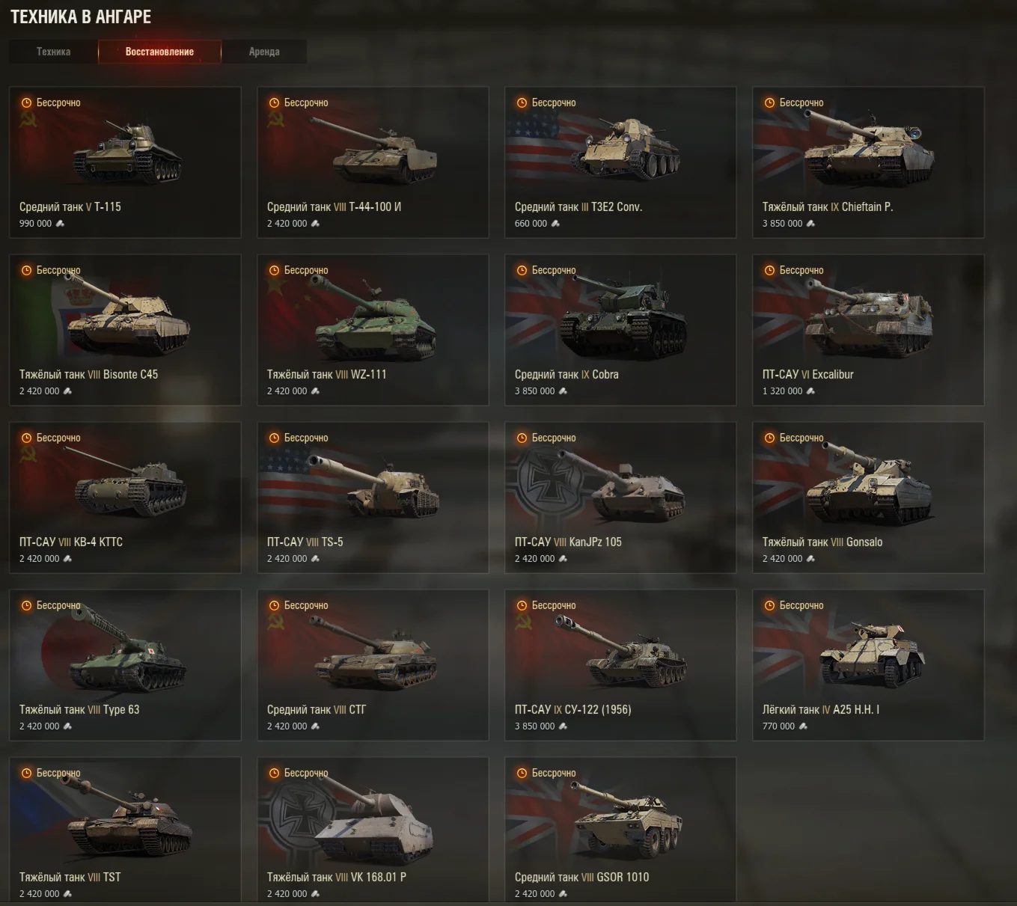Click the clock icon on T-115 card
1017x906 pixels.
27,102
